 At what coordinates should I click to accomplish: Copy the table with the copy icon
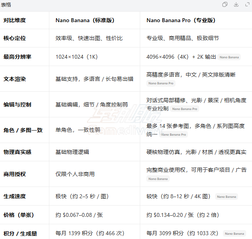(x=225, y=5)
